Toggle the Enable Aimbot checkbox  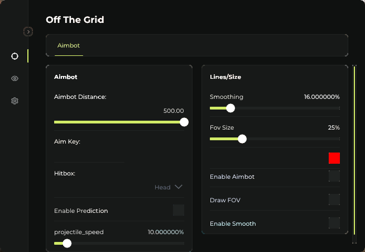click(334, 177)
